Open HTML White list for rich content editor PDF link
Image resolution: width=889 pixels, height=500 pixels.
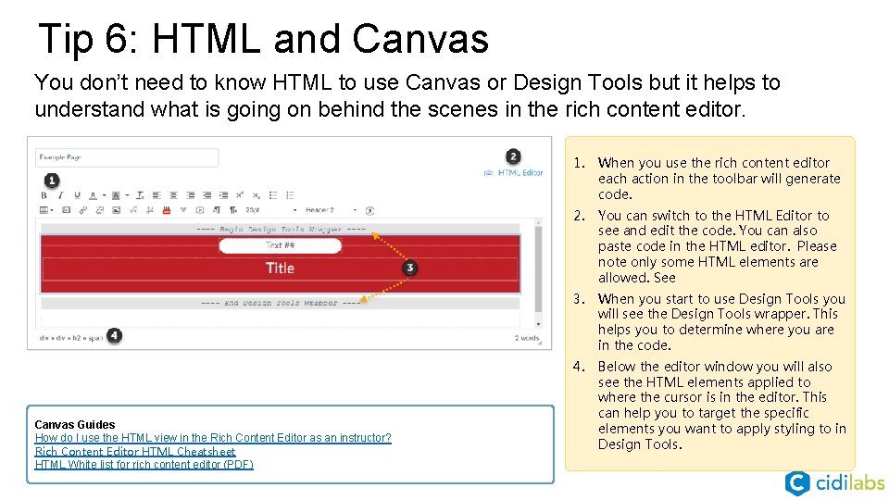click(x=144, y=464)
